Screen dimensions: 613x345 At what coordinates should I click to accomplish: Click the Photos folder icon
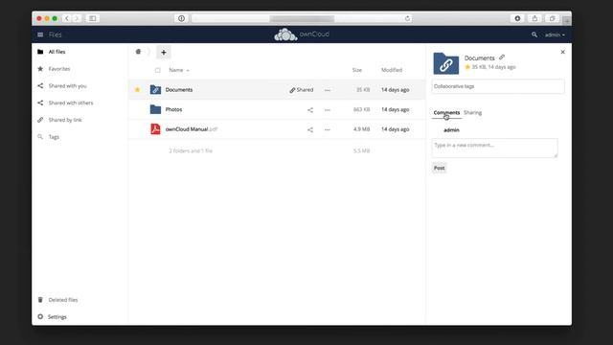(x=155, y=109)
